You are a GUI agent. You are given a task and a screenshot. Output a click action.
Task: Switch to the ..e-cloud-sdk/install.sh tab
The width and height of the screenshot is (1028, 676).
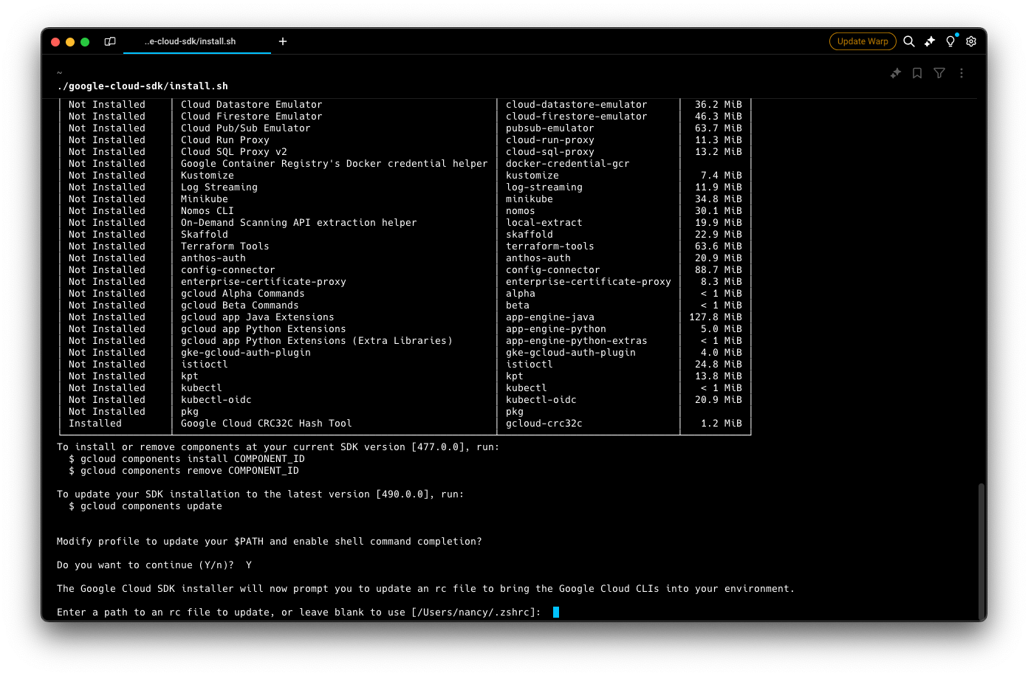pyautogui.click(x=197, y=41)
